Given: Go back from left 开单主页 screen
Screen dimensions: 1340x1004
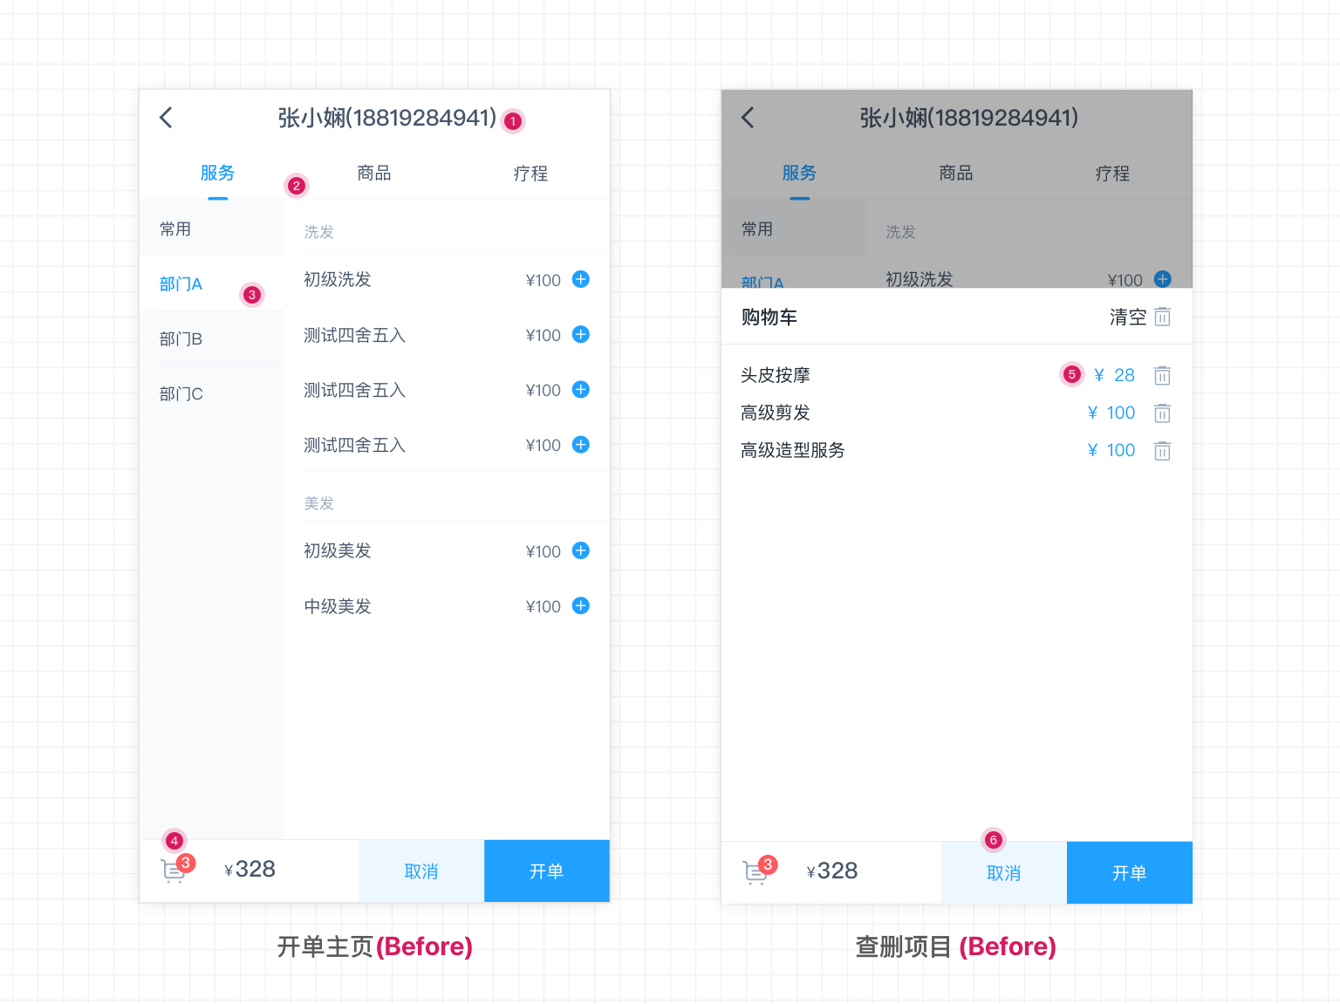Looking at the screenshot, I should (x=166, y=118).
